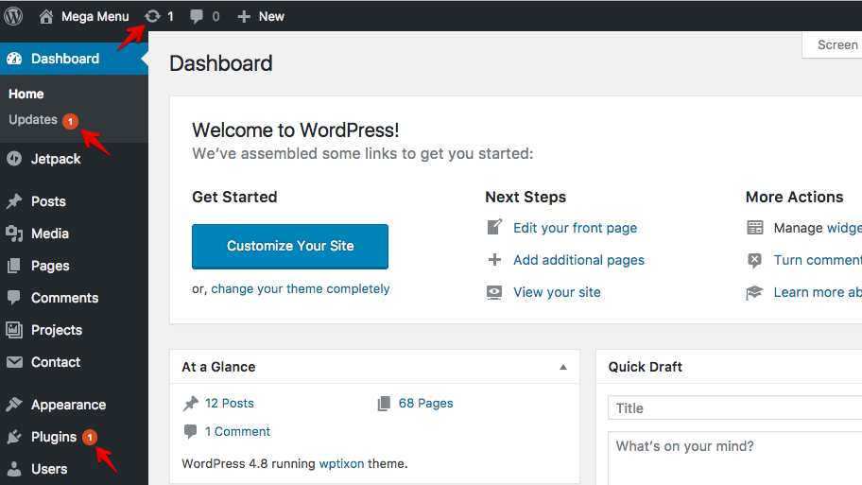This screenshot has height=485, width=862.
Task: Click the plus icon beside Add additional pages
Action: [494, 260]
